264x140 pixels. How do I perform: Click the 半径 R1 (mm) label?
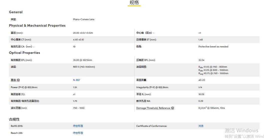(144, 94)
